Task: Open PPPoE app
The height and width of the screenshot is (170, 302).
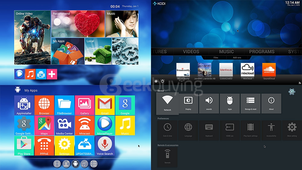Action: [x=44, y=146]
